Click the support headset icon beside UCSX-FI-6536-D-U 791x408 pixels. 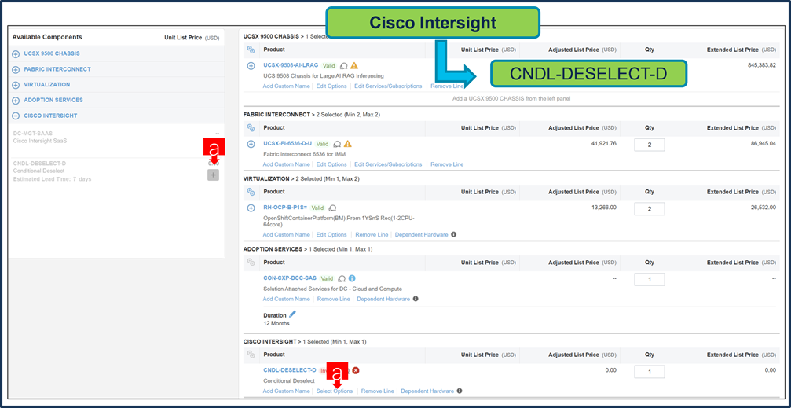(338, 144)
